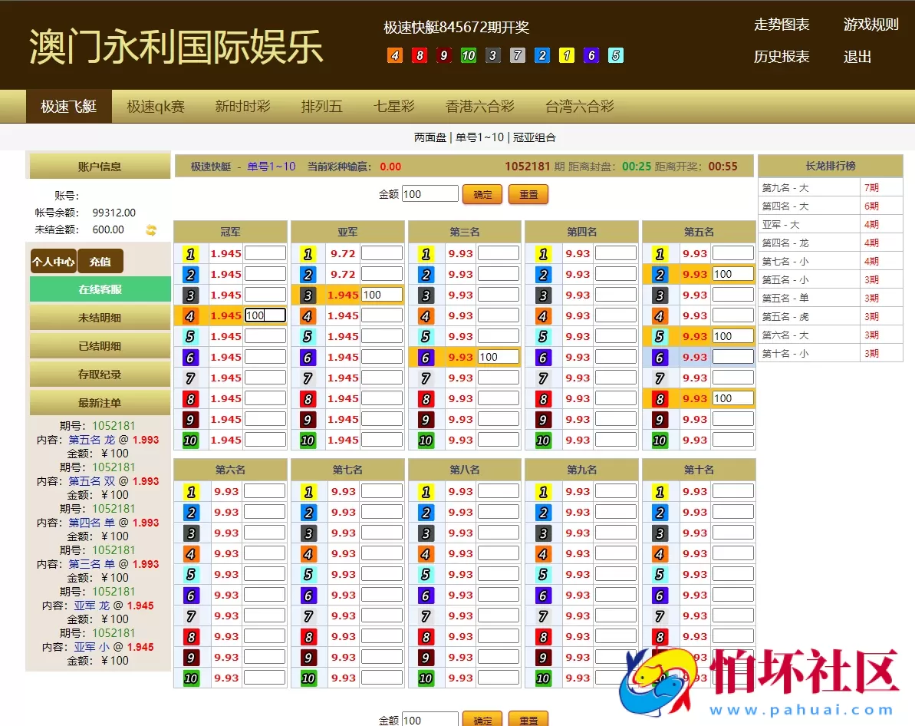Click 退出 to log out
The height and width of the screenshot is (726, 915).
tap(856, 57)
